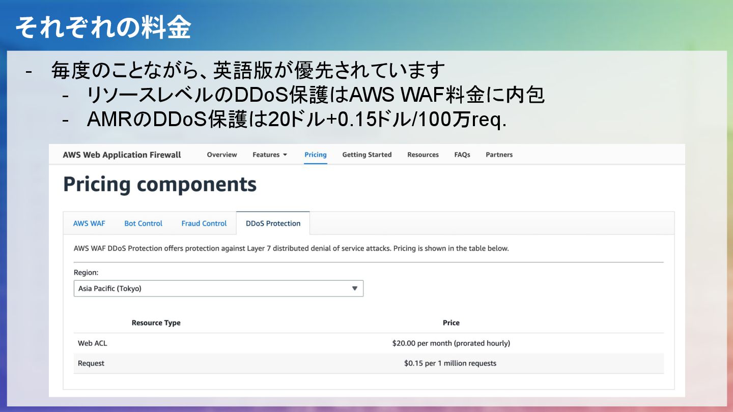Click the Pricing nav link
Image resolution: width=733 pixels, height=412 pixels.
(316, 155)
